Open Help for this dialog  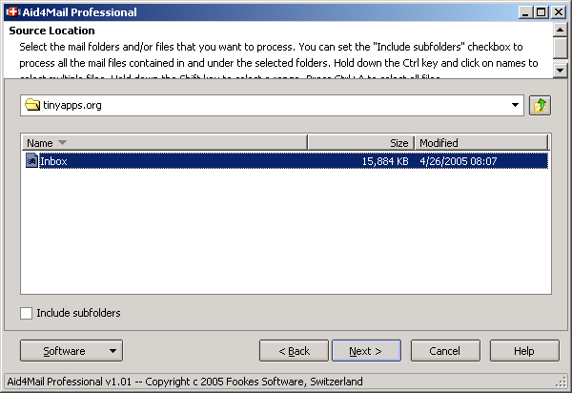pos(523,351)
